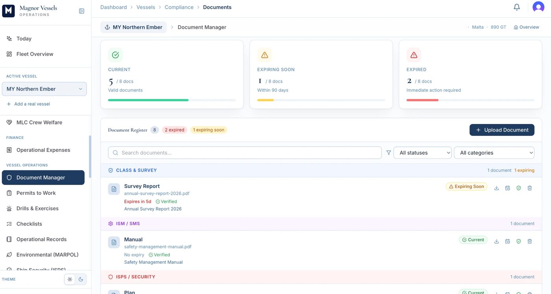551x294 pixels.
Task: Click the Manual verification shield icon
Action: (x=519, y=241)
